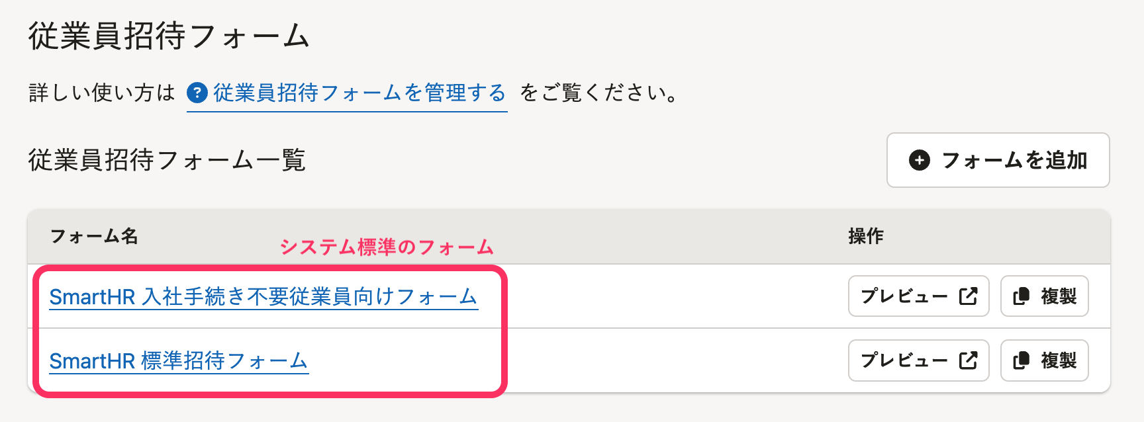Image resolution: width=1144 pixels, height=422 pixels.
Task: Click the フォーム名 column header
Action: pyautogui.click(x=94, y=236)
